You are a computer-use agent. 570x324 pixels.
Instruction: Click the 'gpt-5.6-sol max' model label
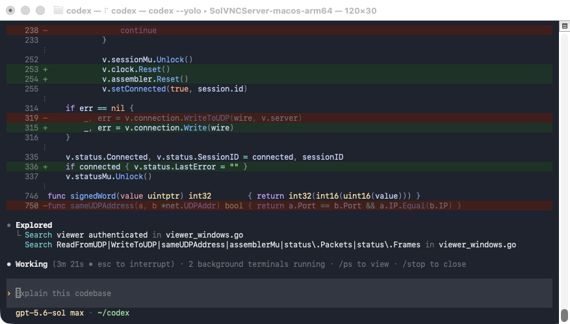49,313
